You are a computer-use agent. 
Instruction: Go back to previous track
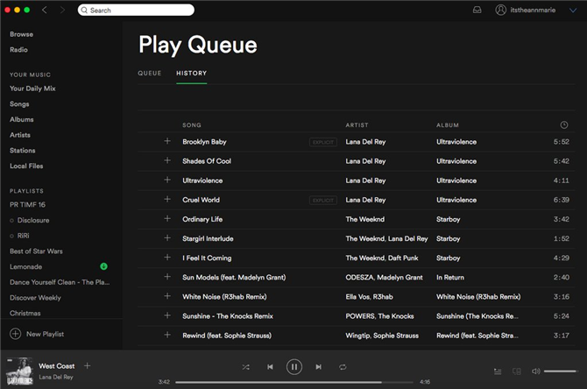coord(270,367)
